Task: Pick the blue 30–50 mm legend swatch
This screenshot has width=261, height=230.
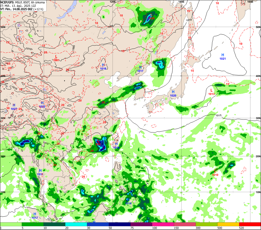Action: 98,224
